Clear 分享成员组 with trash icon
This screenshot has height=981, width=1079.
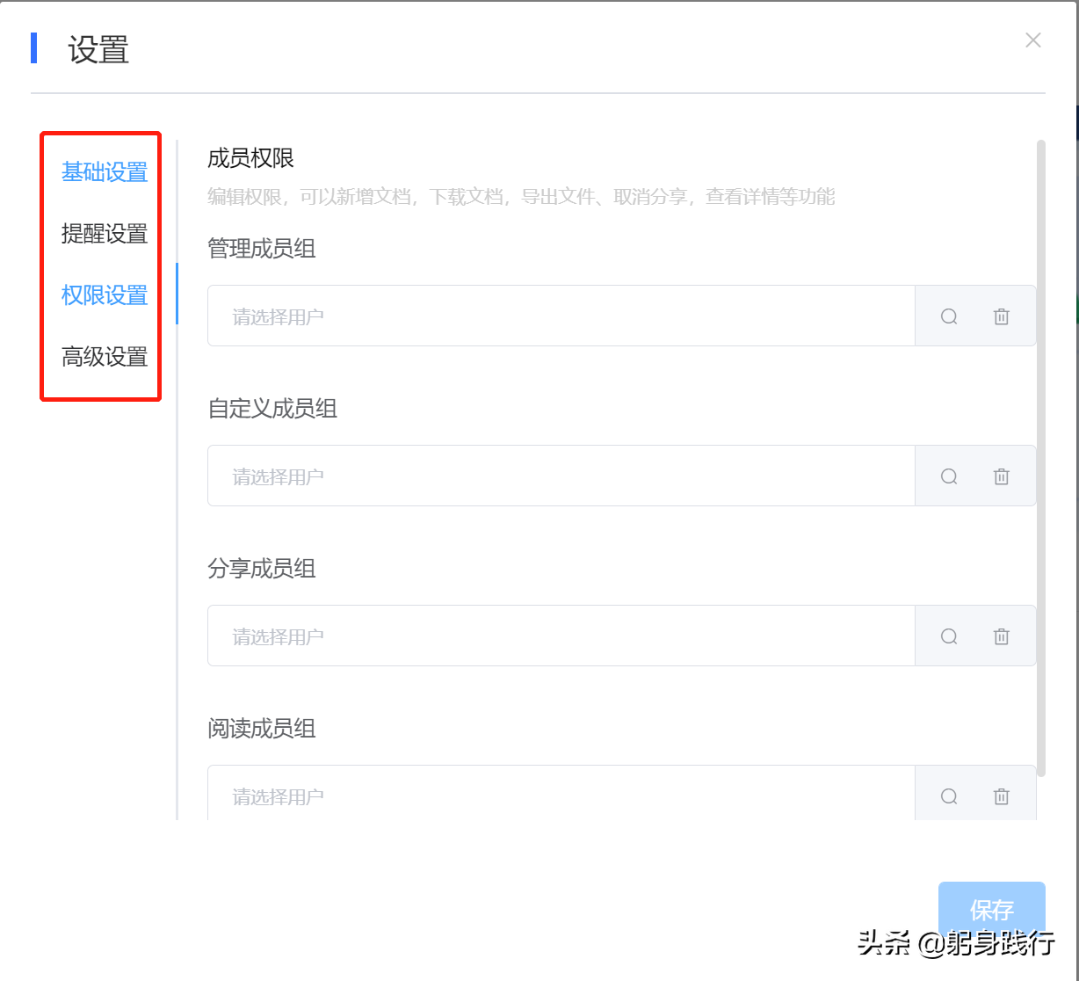point(1001,636)
